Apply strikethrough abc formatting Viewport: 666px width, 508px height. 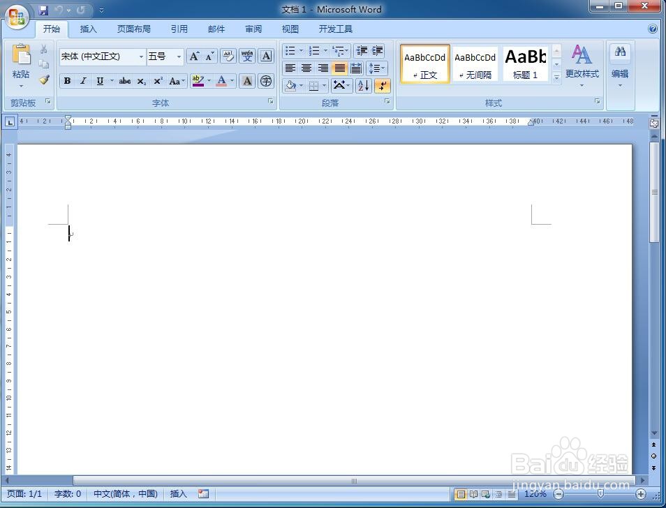(x=124, y=81)
